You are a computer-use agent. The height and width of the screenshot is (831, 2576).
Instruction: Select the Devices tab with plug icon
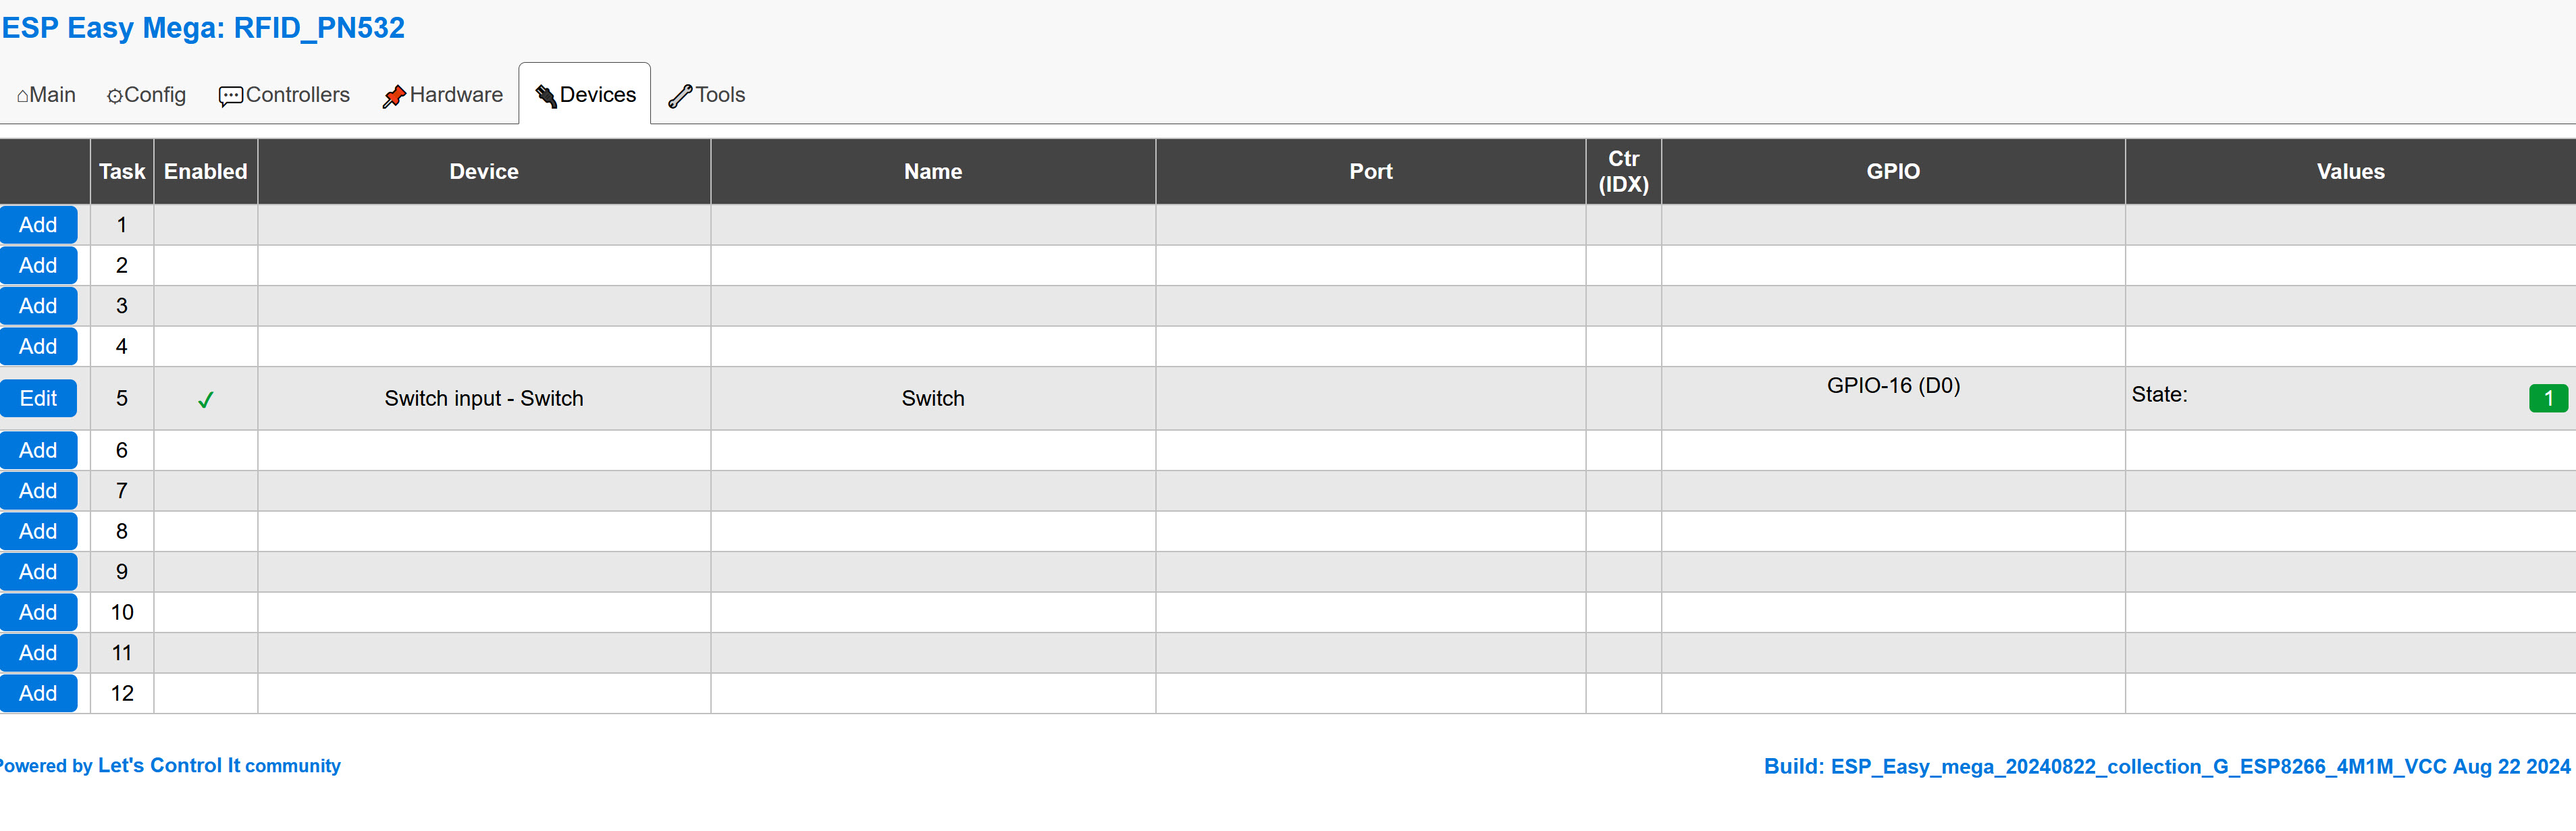coord(585,94)
